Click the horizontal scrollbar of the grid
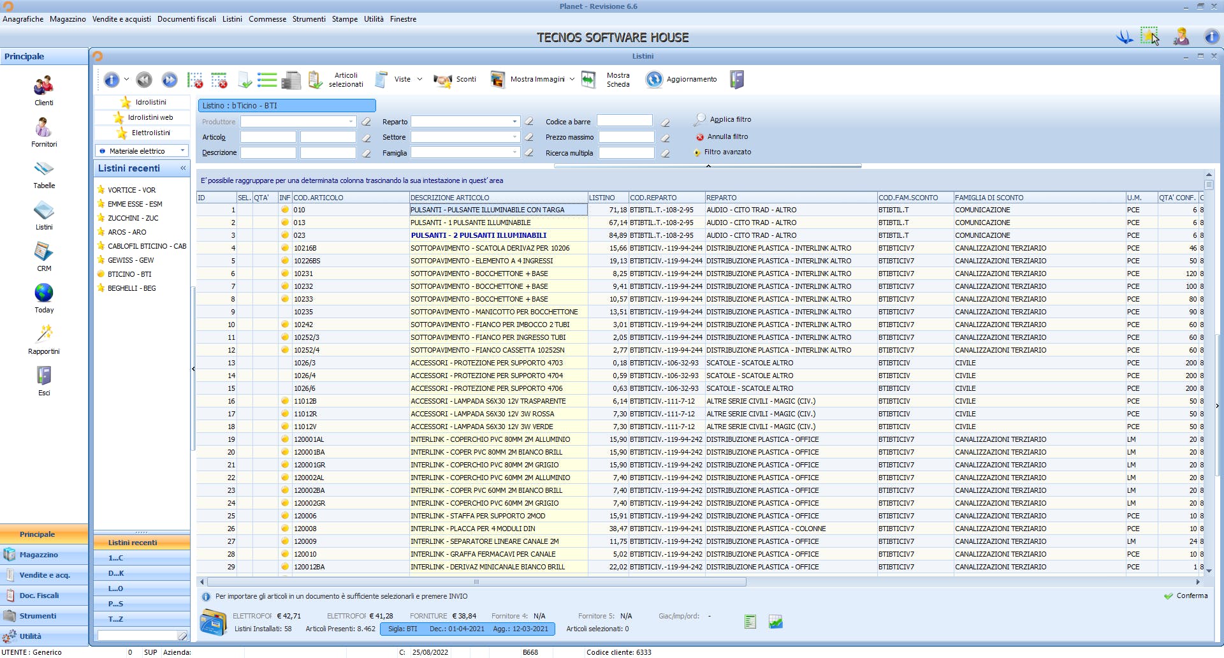 (x=476, y=581)
